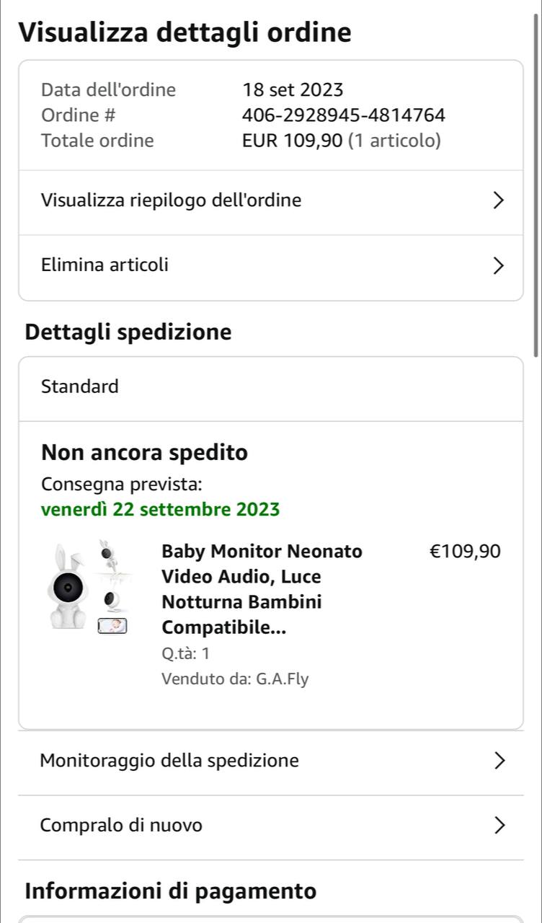Open the Visualizza riepilogo dell'ordine chevron arrow
The height and width of the screenshot is (923, 542).
point(498,200)
